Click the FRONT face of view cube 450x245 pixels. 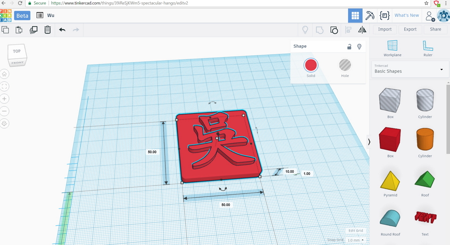tap(17, 63)
